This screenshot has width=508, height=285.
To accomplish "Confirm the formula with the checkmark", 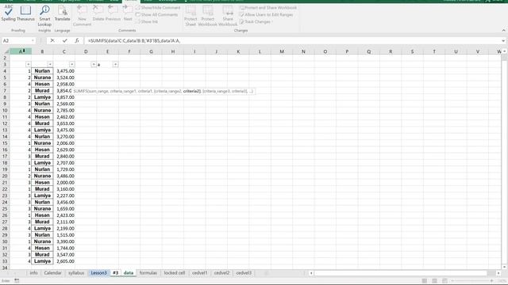I will [65, 40].
